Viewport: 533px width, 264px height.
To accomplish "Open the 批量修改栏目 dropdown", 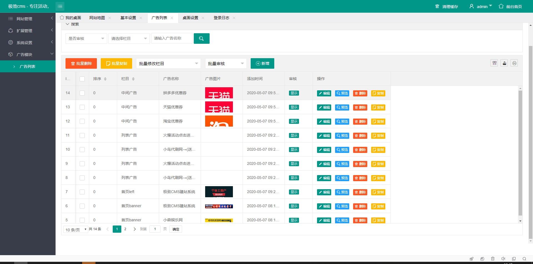I will click(169, 63).
